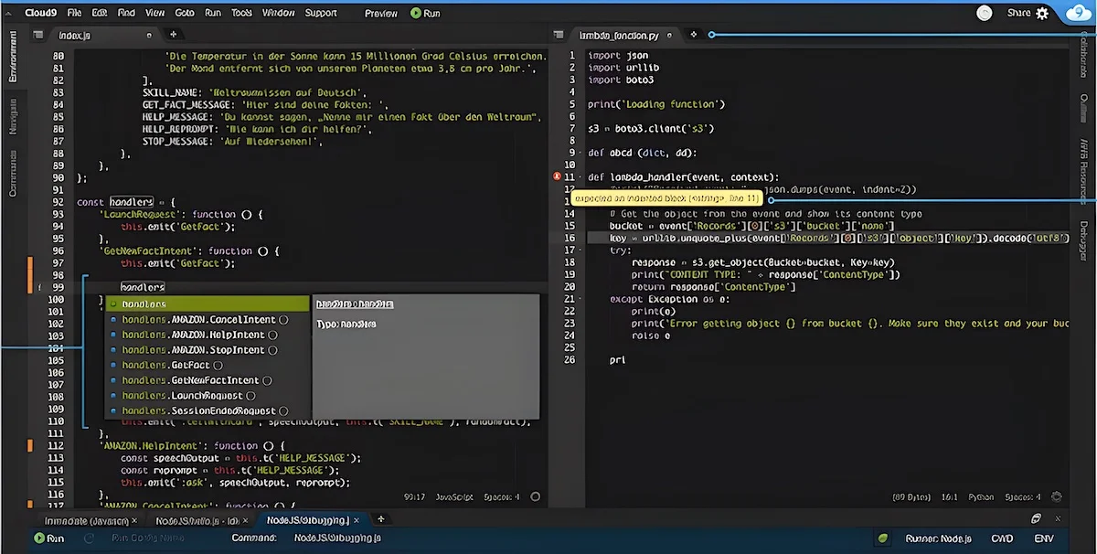1097x554 pixels.
Task: Open the Window menu
Action: point(278,14)
